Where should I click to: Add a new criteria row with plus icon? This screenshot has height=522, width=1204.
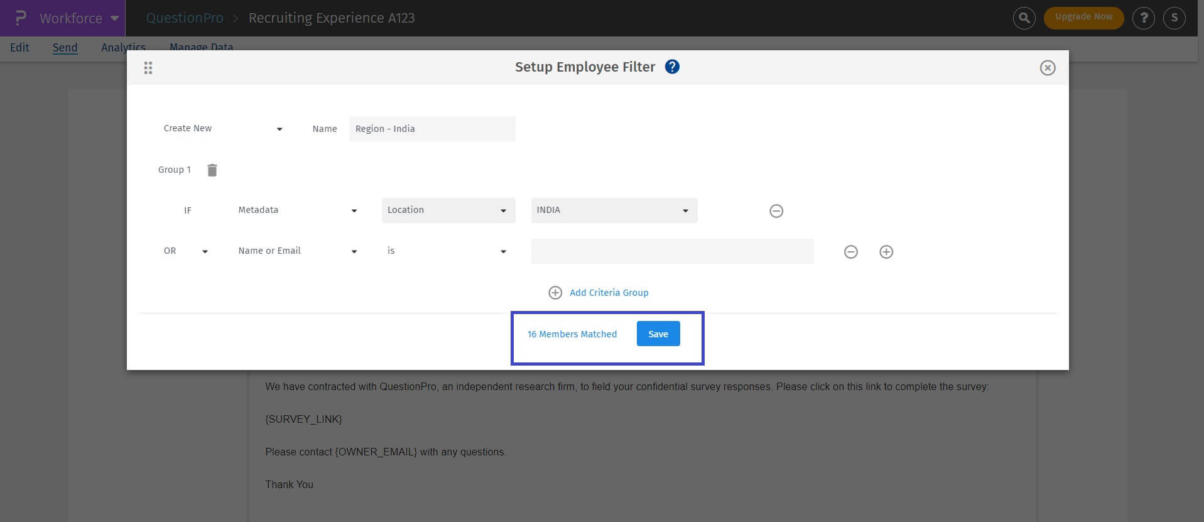pyautogui.click(x=886, y=252)
